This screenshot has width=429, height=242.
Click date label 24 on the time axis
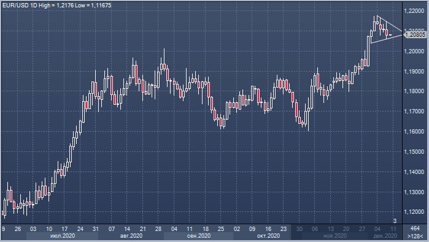coord(80,229)
